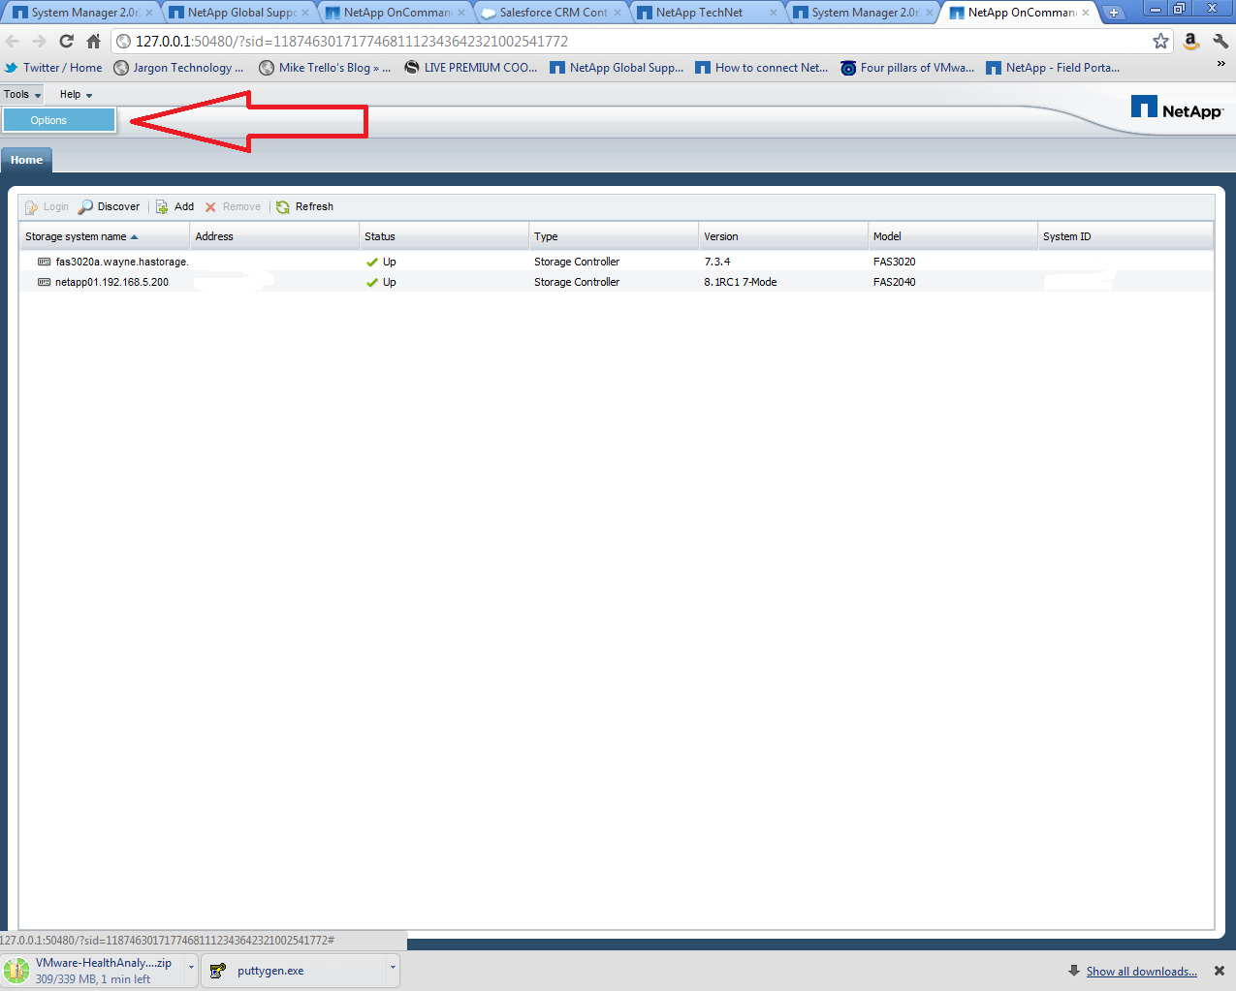
Task: Click the Address column header
Action: click(274, 236)
